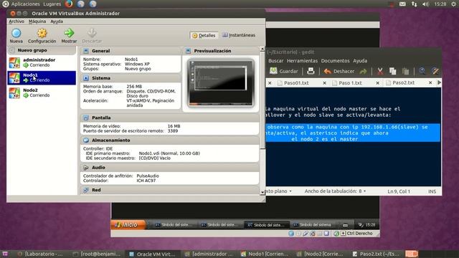This screenshot has width=459, height=258.
Task: Open the Ayuda menu in VirtualBox
Action: coord(57,21)
